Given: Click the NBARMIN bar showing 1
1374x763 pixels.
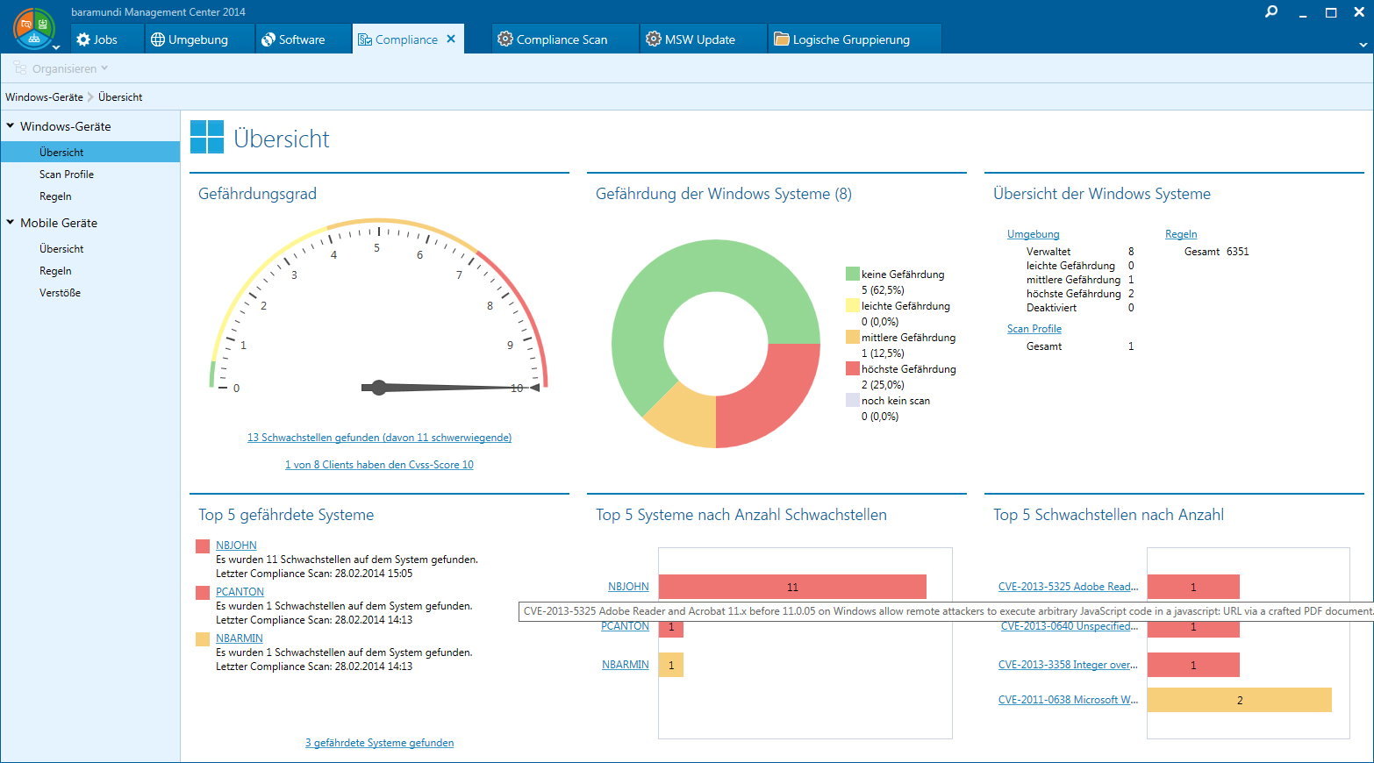Looking at the screenshot, I should tap(671, 665).
